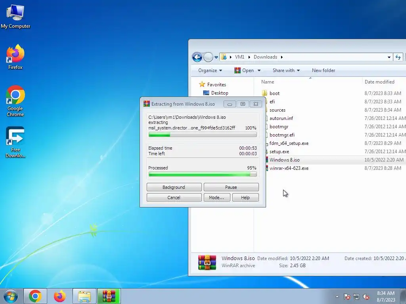Open Explorer recent pages dropdown arrow

(x=216, y=57)
